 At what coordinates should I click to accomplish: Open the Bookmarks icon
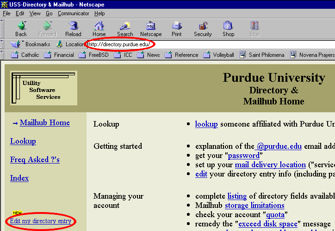coord(16,44)
